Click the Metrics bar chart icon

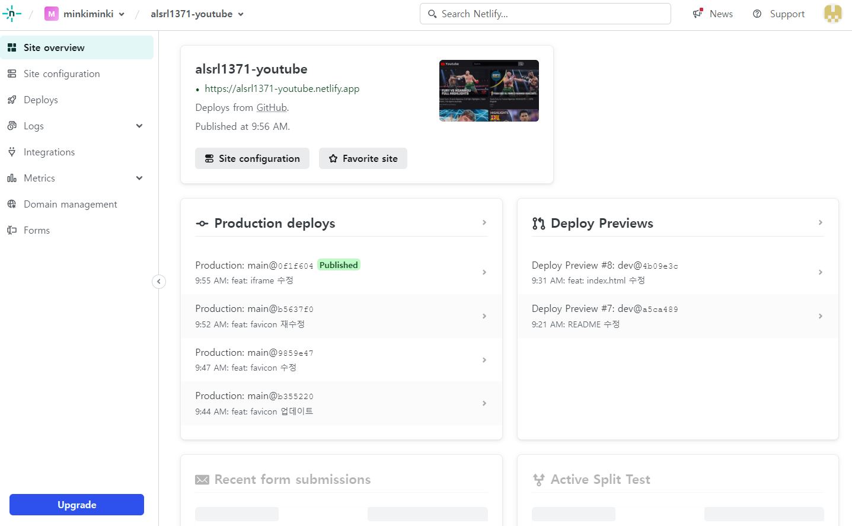click(x=12, y=178)
